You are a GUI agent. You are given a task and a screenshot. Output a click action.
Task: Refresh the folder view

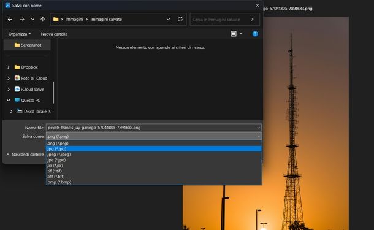[180, 19]
